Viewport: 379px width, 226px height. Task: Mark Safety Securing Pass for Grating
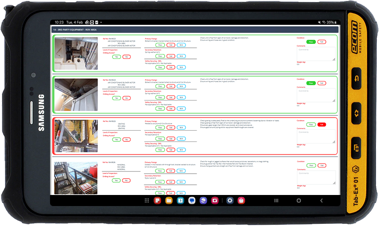tap(160, 150)
